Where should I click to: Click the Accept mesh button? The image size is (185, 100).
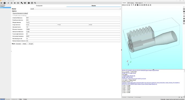point(31,44)
